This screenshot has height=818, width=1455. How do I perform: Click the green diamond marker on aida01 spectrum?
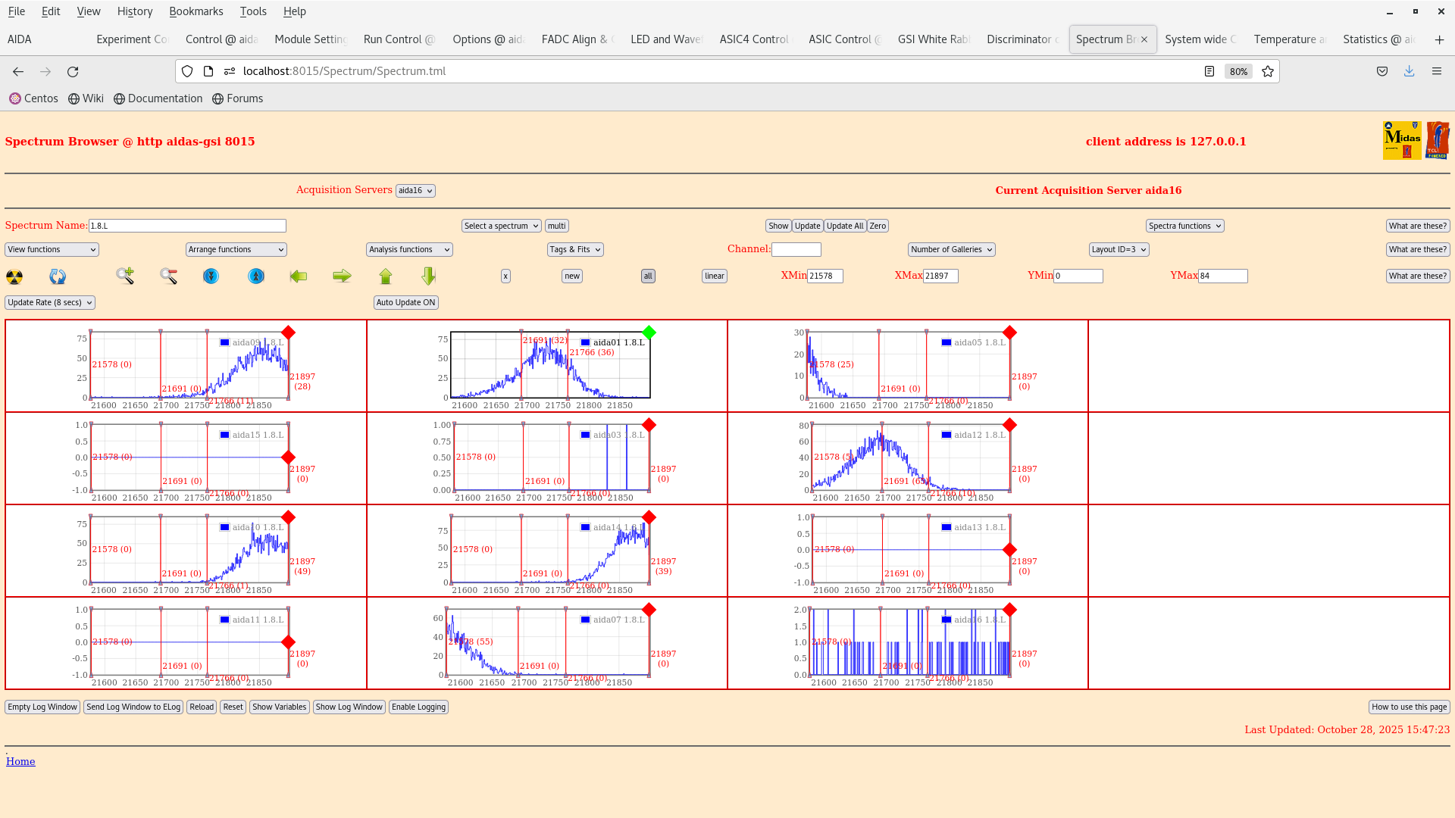tap(649, 331)
